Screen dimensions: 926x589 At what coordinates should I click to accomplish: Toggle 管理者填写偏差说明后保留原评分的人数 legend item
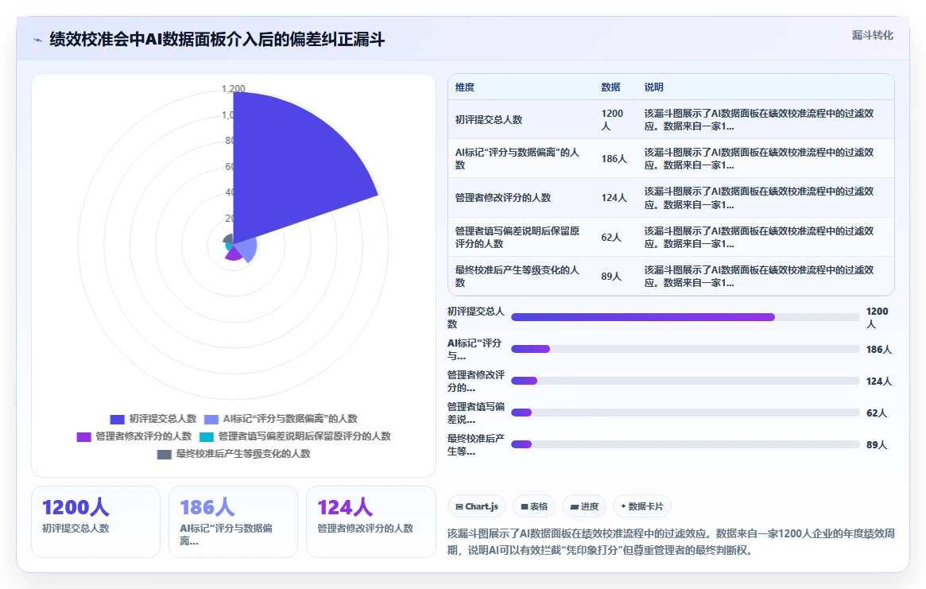295,436
